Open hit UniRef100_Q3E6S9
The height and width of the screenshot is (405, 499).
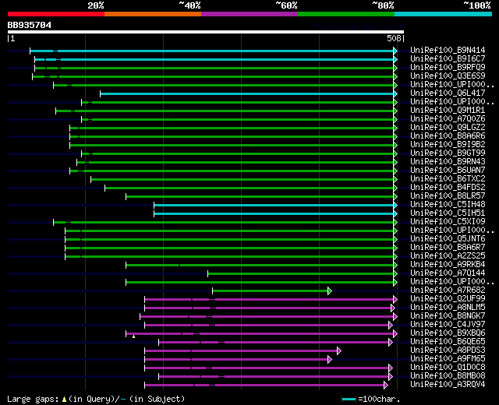tap(448, 76)
